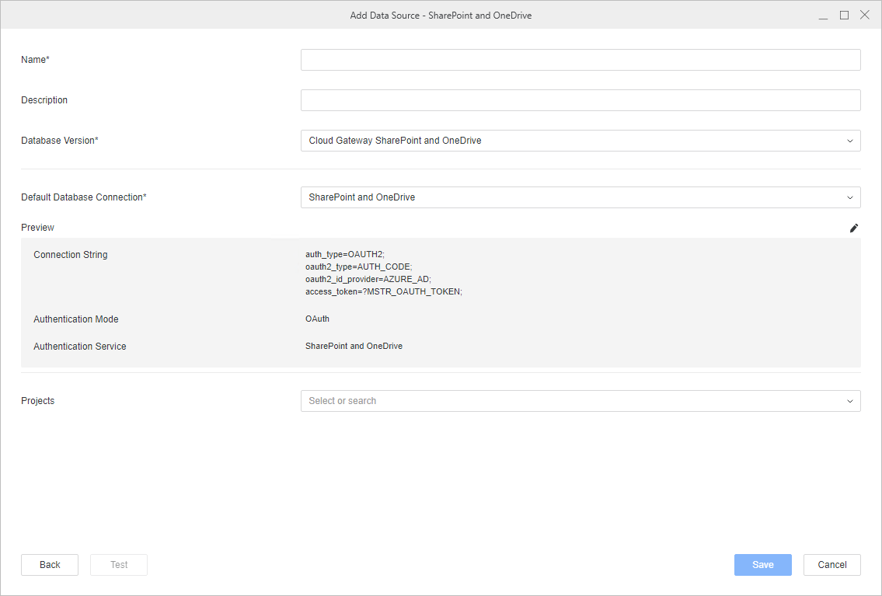Maximize the Add Data Source window
The width and height of the screenshot is (882, 596).
click(844, 15)
